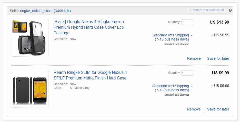Click the US $9.99 item price

221,73
